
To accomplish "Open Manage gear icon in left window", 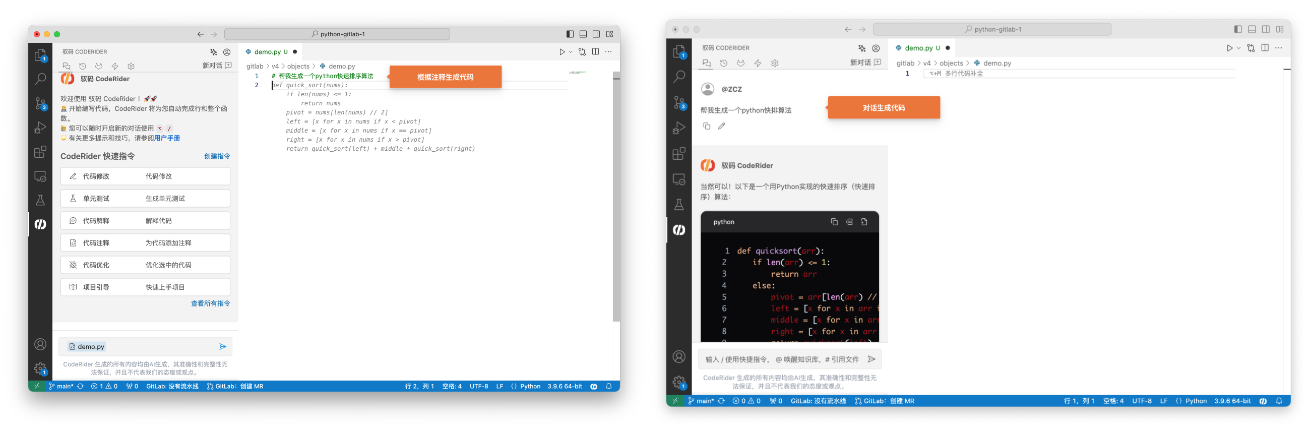I will (40, 368).
